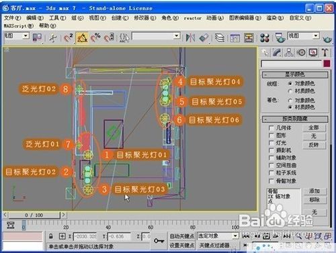Click the Align tool icon

[204, 38]
